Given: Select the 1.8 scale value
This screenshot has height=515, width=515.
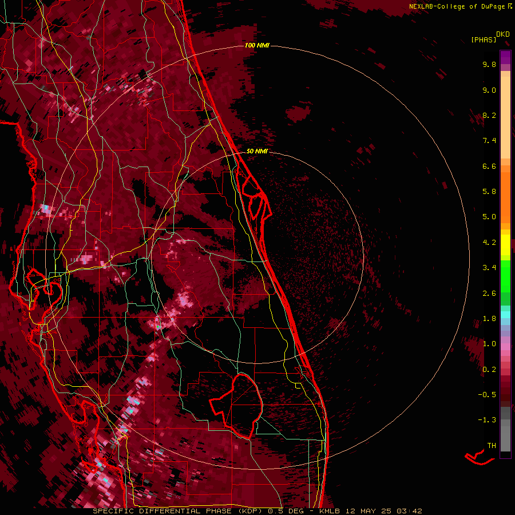Looking at the screenshot, I should pos(489,319).
